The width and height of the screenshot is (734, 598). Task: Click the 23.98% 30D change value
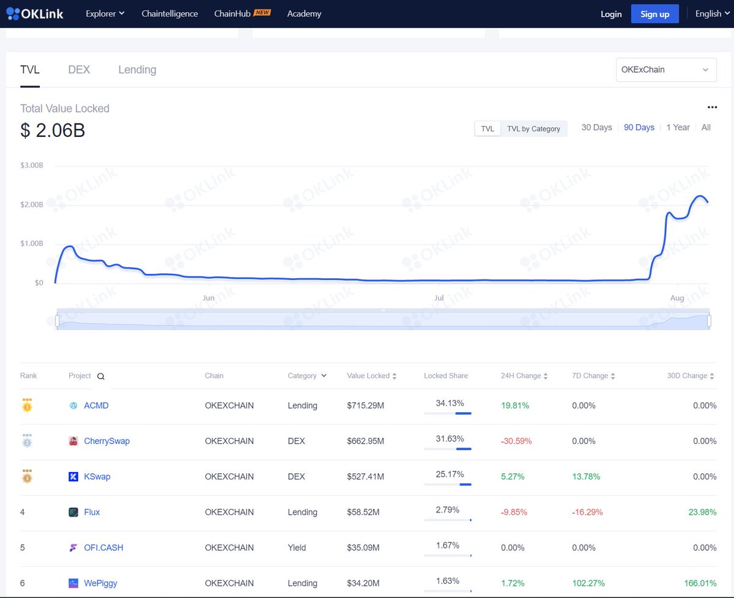point(702,512)
